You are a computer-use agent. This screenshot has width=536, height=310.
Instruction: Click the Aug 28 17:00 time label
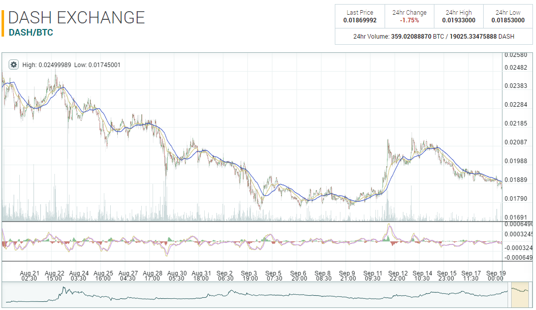pyautogui.click(x=152, y=275)
